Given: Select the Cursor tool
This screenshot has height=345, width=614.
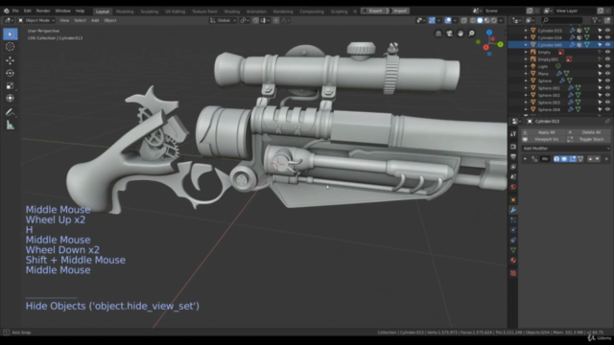Looking at the screenshot, I should (11, 47).
